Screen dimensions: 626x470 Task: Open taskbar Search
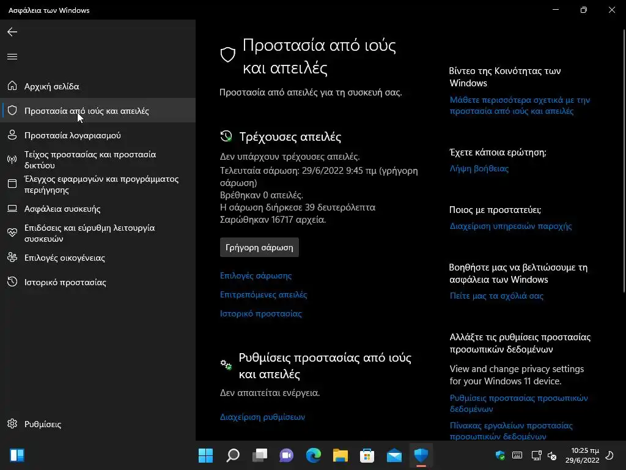pyautogui.click(x=233, y=455)
